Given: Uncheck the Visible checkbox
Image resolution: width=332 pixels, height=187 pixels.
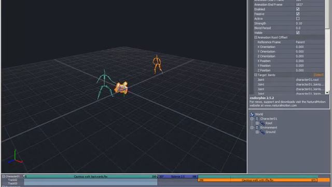Looking at the screenshot, I should tap(298, 33).
